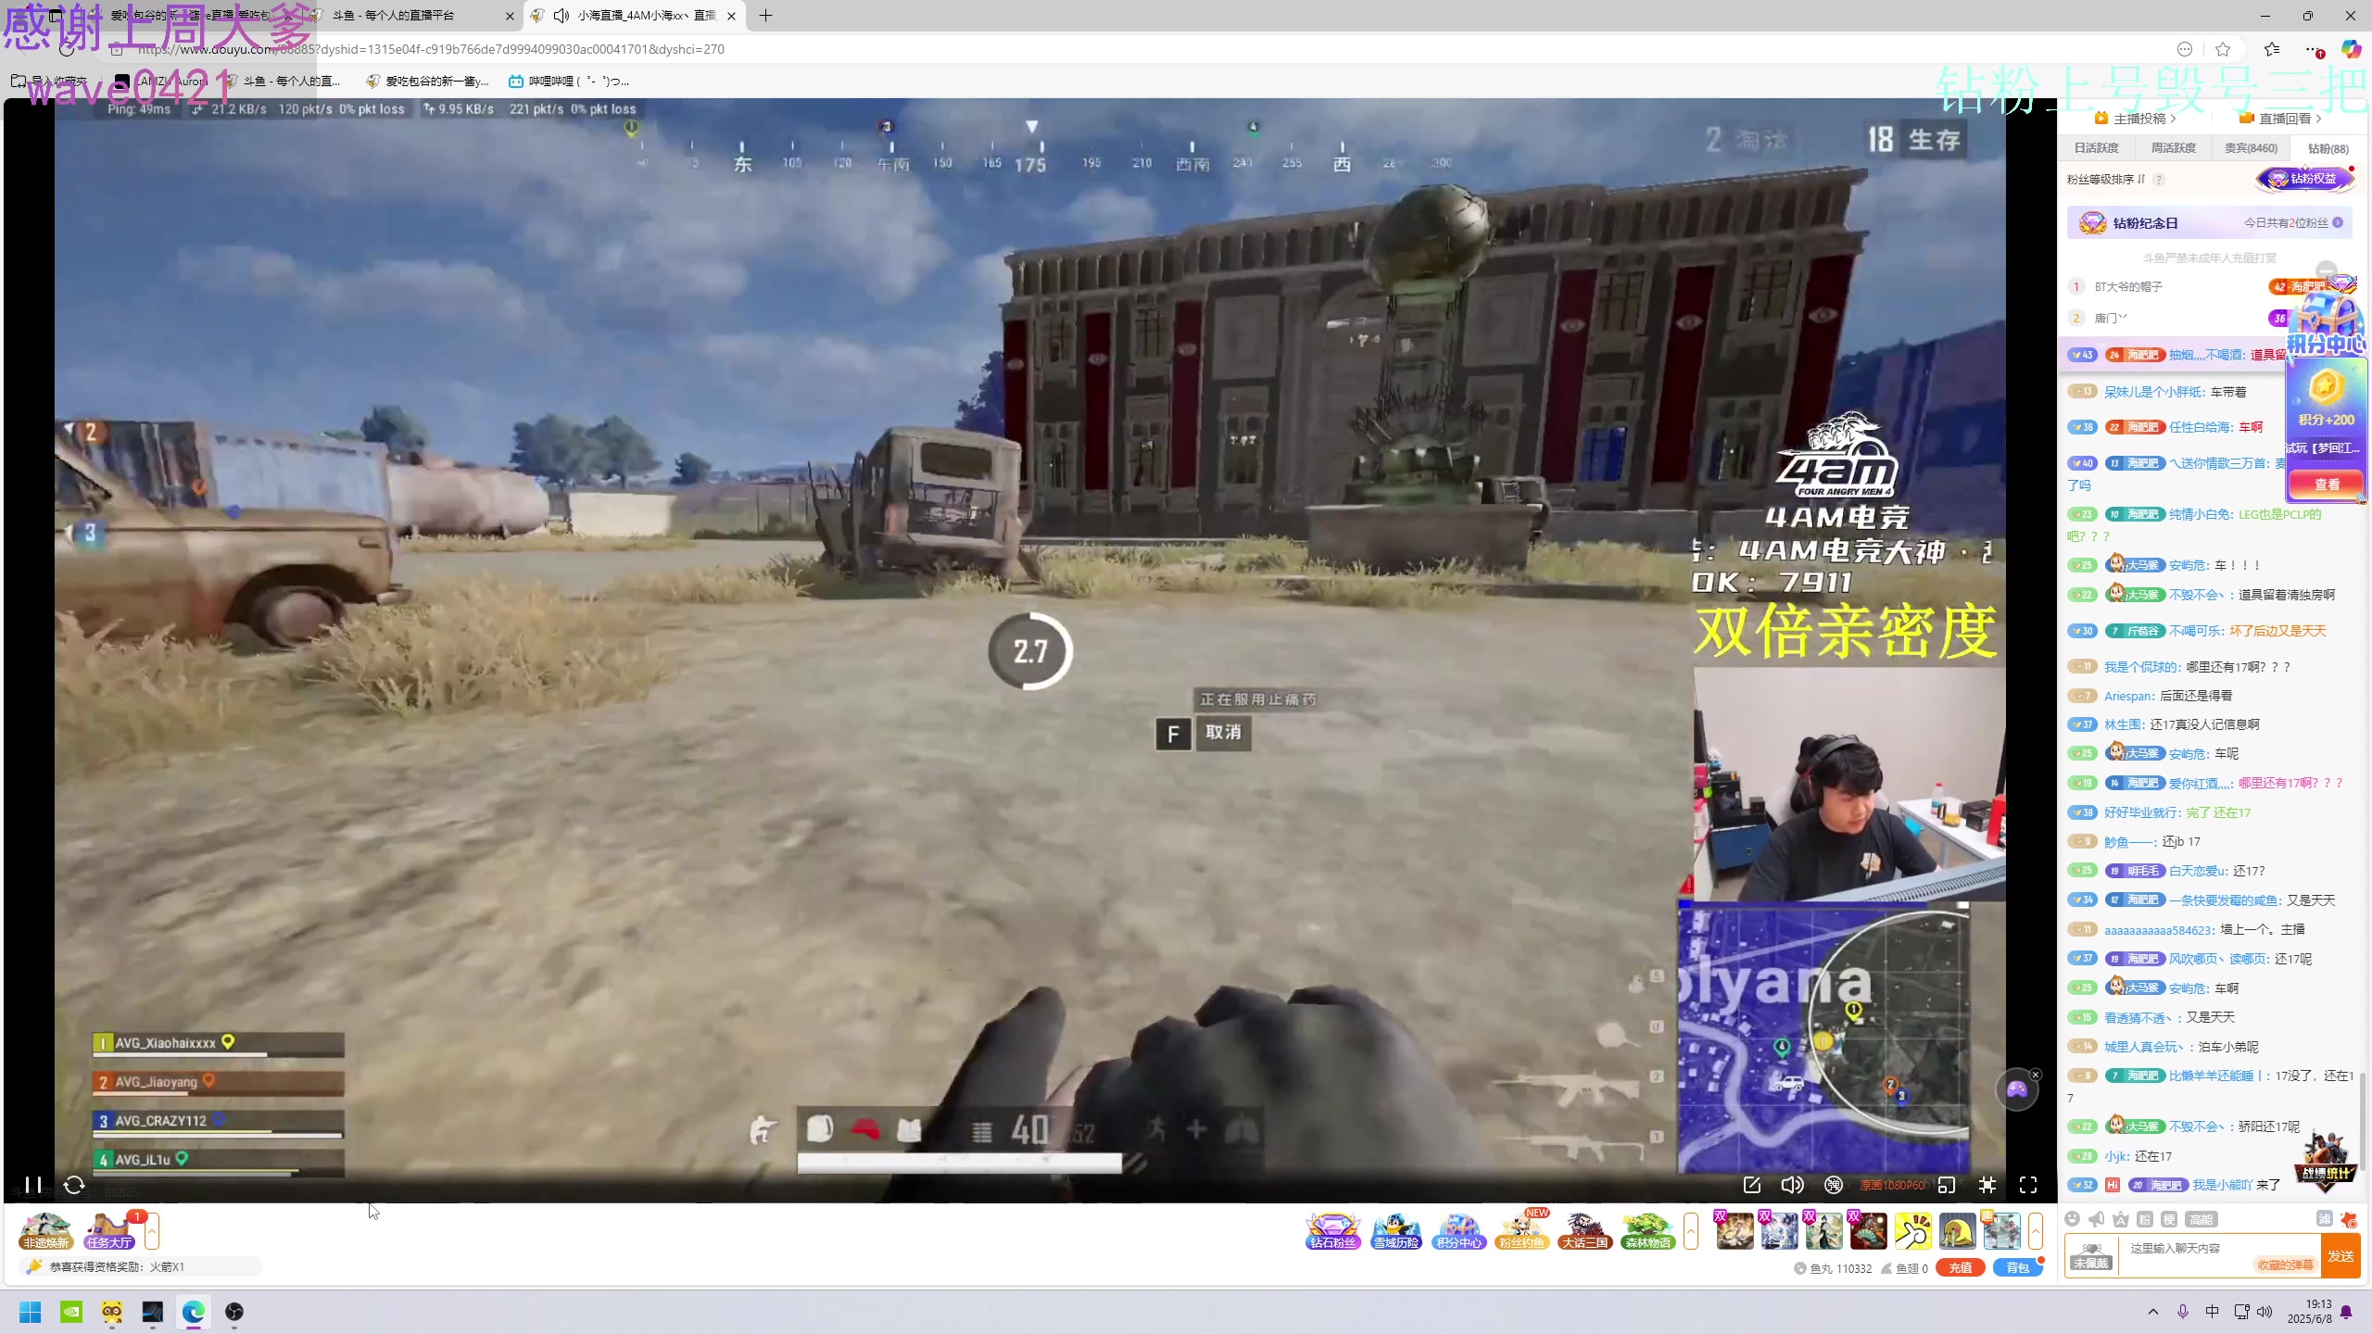Toggle web page fullscreen mode

click(x=1987, y=1185)
